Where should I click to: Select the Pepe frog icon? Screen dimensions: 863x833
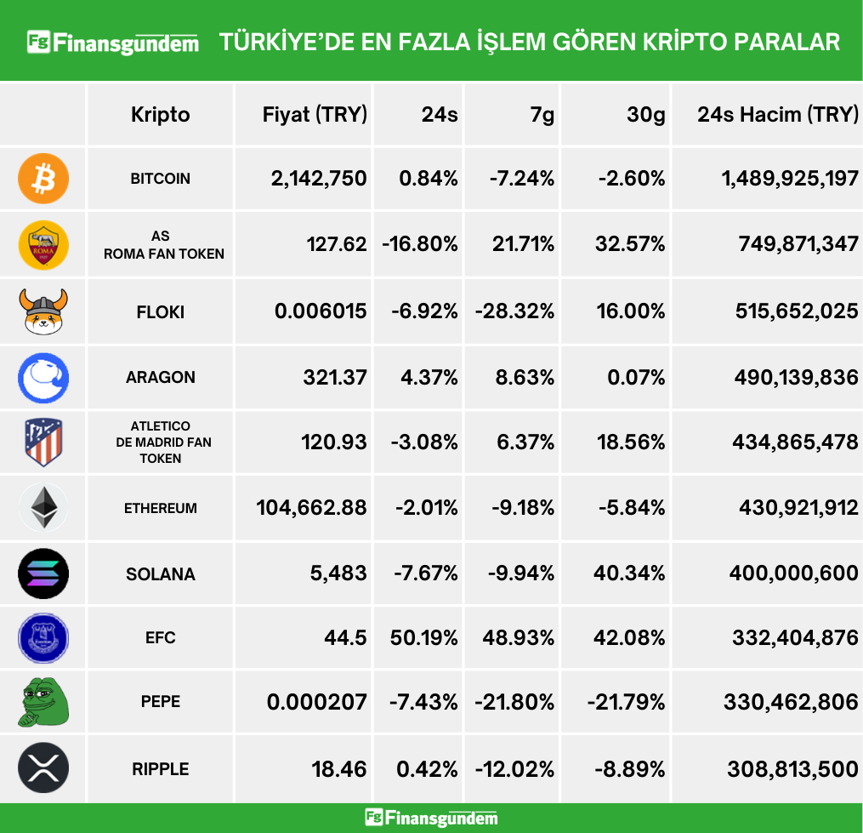pos(43,703)
